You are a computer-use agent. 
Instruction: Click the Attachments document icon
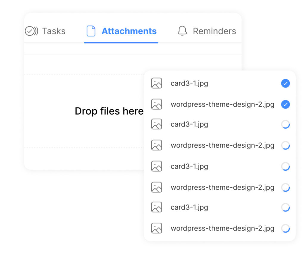91,31
